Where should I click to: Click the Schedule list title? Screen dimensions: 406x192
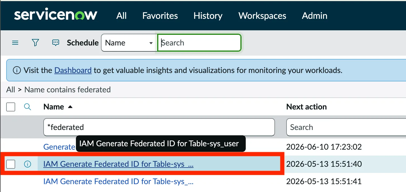pos(83,43)
